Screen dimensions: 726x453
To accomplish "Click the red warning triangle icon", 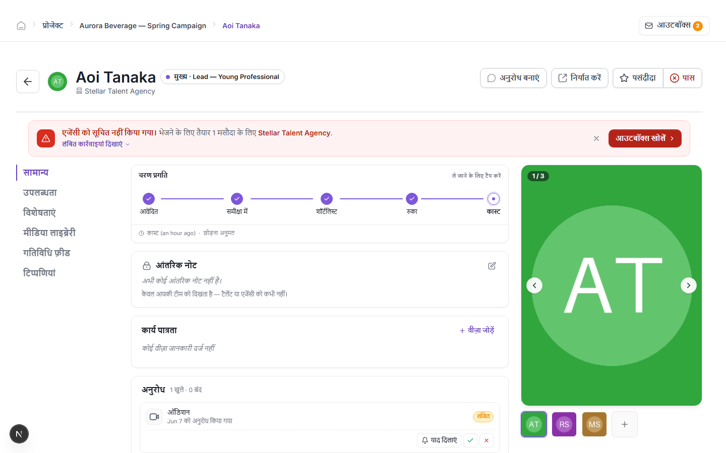I will coord(46,138).
